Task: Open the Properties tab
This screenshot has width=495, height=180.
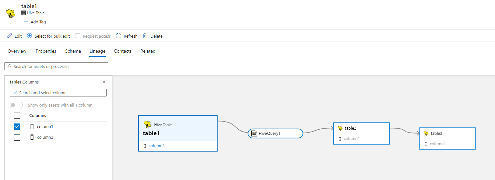Action: coord(46,51)
